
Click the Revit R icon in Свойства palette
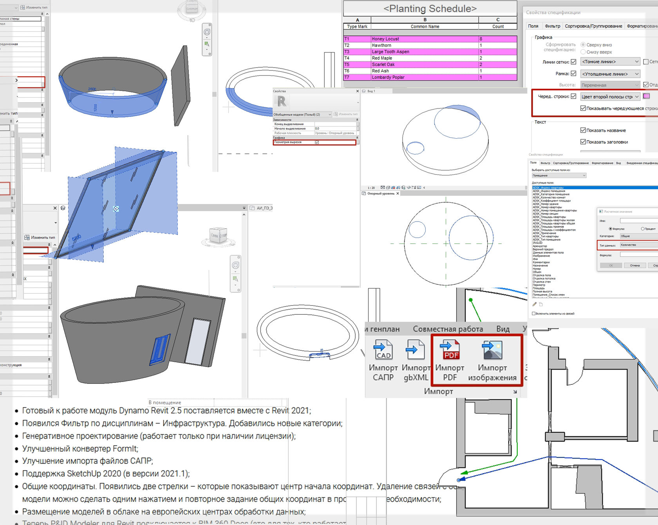coord(282,102)
